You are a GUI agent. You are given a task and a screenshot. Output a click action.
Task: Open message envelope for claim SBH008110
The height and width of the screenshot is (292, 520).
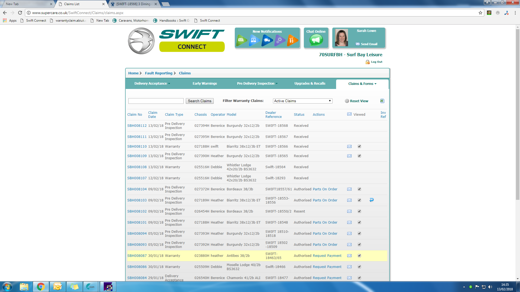[349, 147]
